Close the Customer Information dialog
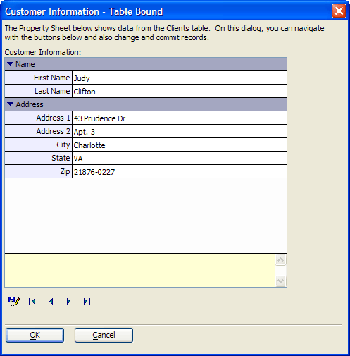 (339, 11)
